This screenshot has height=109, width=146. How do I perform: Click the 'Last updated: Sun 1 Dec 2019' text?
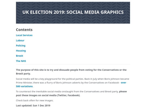(x=33, y=106)
